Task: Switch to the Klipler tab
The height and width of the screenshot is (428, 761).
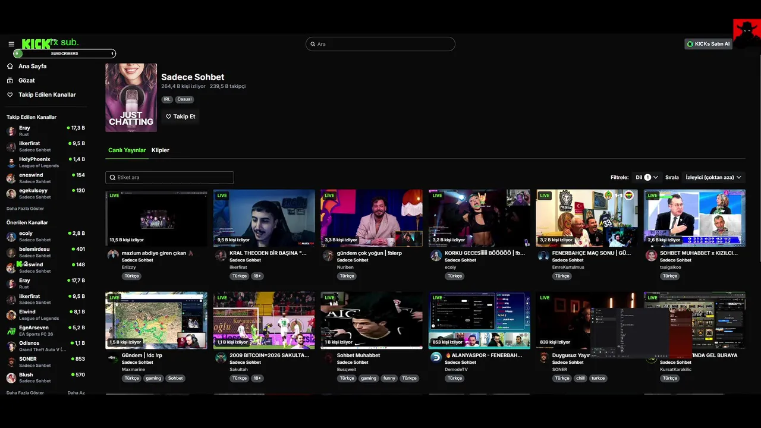Action: [x=161, y=150]
